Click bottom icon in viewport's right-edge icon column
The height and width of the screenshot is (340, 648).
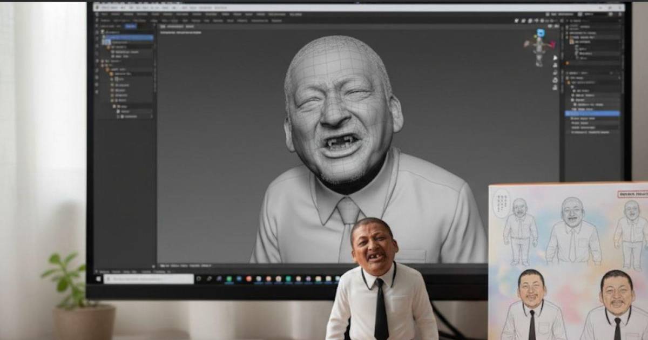pos(555,87)
